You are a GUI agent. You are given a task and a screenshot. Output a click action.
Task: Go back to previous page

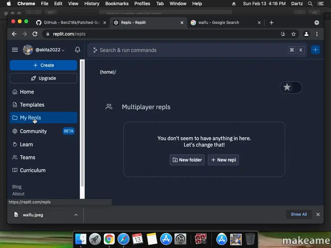pos(14,34)
